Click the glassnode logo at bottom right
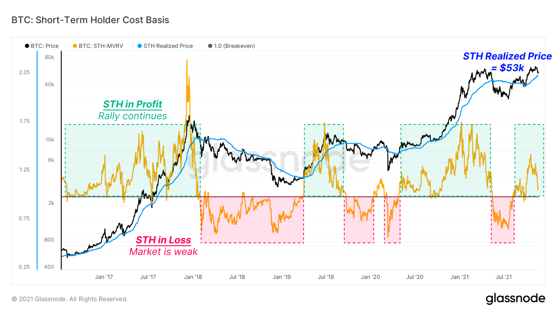Screen dimensions: 557x313 coord(515,299)
